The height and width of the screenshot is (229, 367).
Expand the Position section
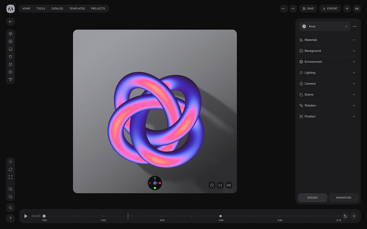tap(328, 117)
